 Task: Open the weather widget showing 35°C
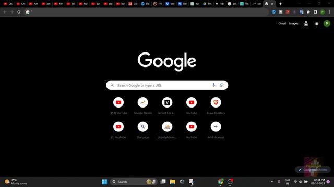[x=16, y=182]
